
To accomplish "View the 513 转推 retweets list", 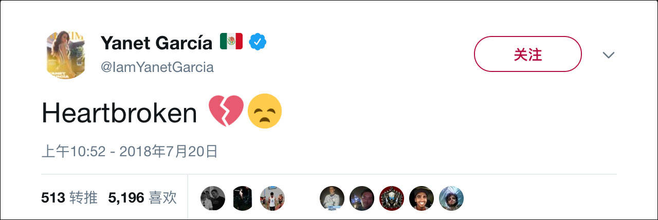I will (x=69, y=198).
